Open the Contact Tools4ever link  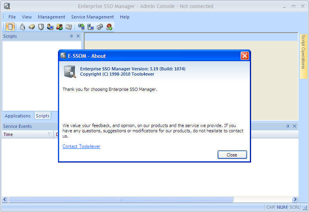coord(81,146)
